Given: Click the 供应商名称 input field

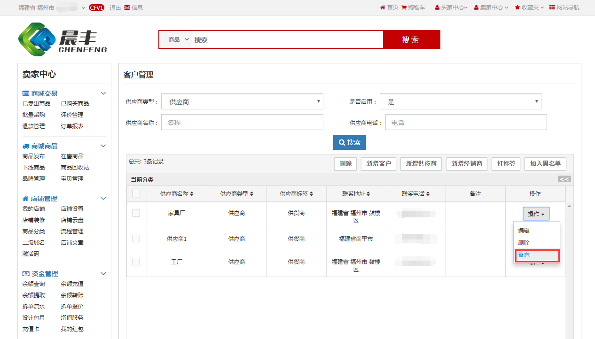Looking at the screenshot, I should (242, 122).
